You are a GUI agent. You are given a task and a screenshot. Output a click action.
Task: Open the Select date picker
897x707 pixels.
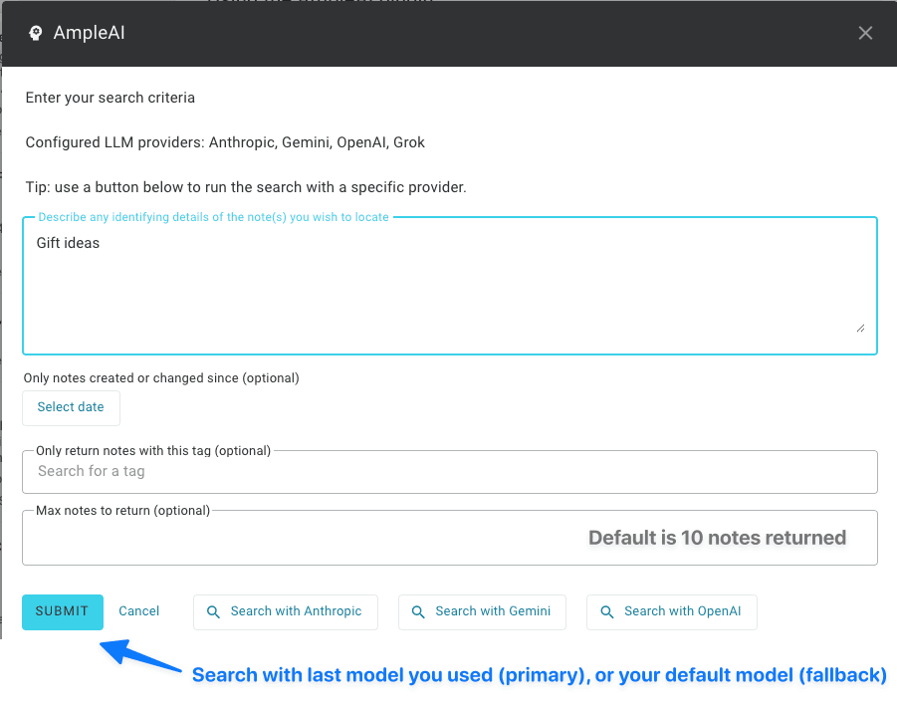point(71,407)
